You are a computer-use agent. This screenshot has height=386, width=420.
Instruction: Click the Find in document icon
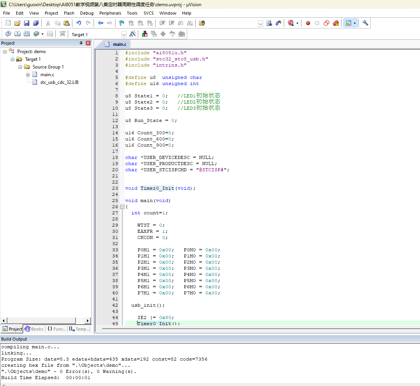click(x=269, y=23)
